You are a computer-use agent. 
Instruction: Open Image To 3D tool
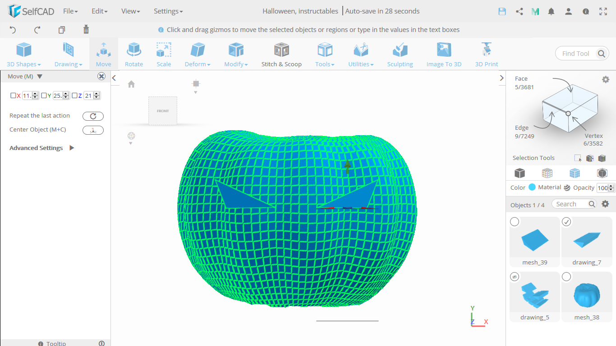point(444,54)
